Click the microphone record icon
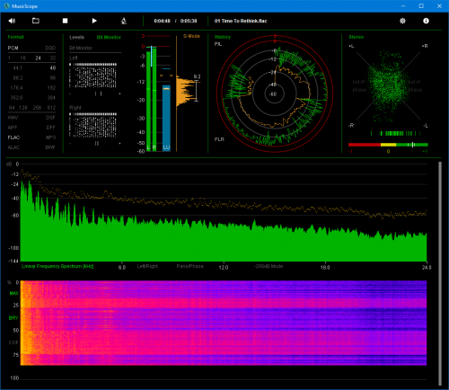449x390 pixels. [x=124, y=21]
